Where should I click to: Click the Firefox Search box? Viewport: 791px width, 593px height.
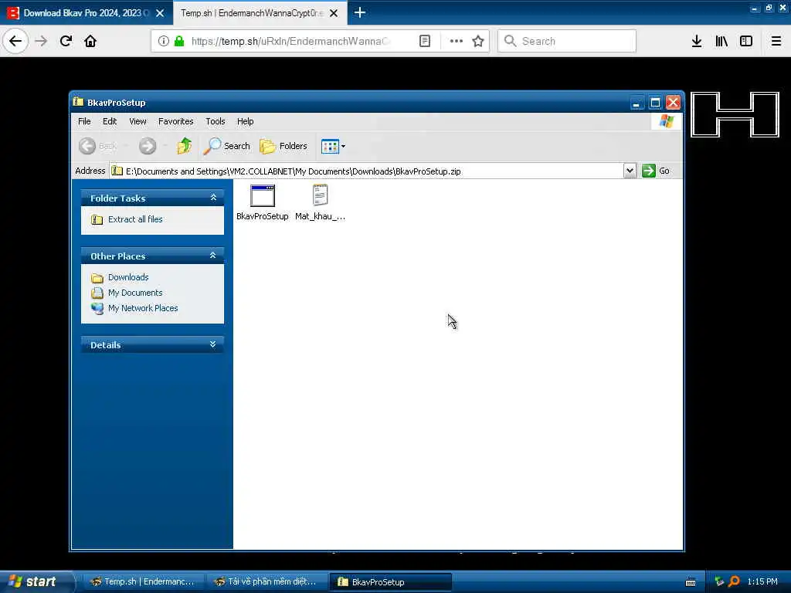567,41
